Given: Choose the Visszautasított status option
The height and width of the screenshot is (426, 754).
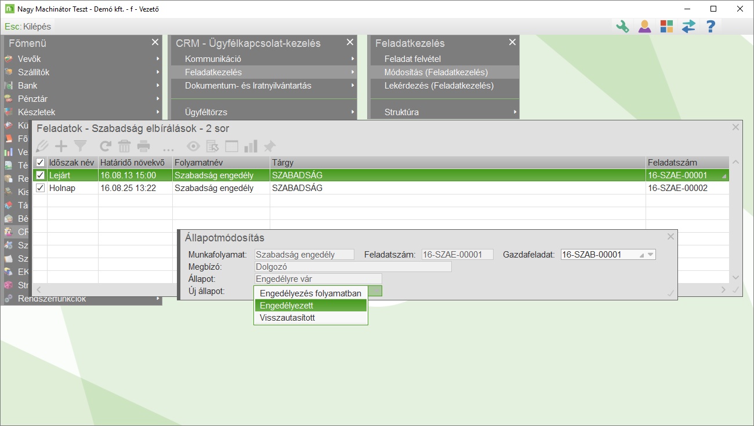Looking at the screenshot, I should (311, 318).
